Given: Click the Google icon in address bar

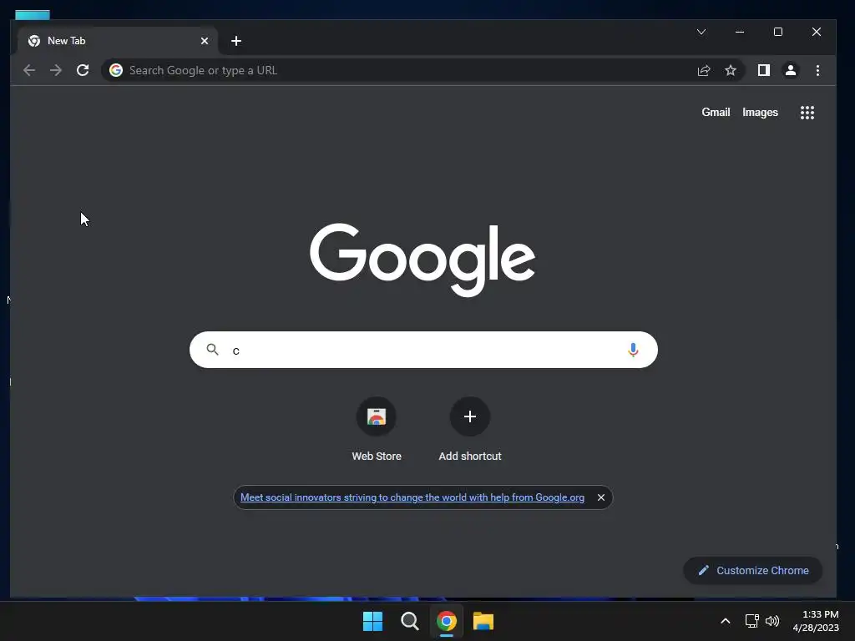Looking at the screenshot, I should tap(115, 70).
